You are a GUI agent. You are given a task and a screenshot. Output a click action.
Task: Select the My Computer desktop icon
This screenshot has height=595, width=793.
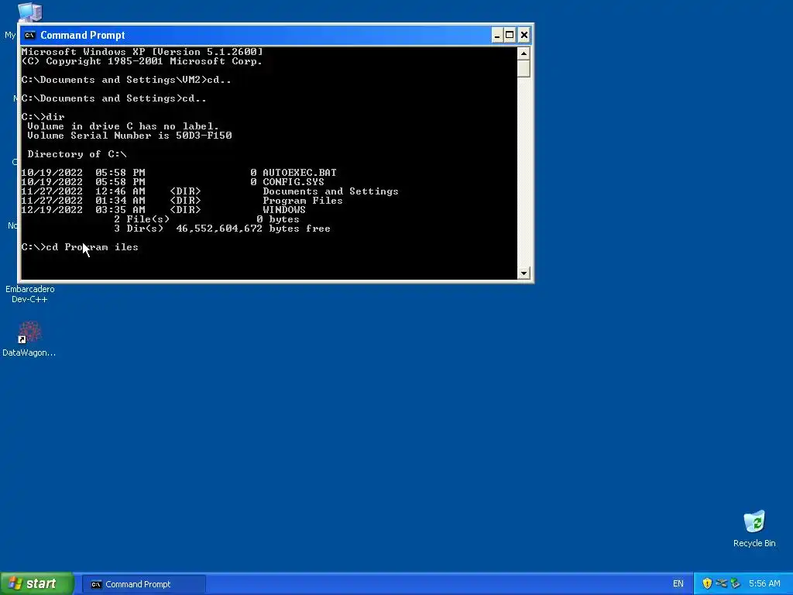pos(29,12)
